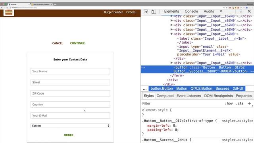Viewport: 254px width, 143px height.
Task: Open the Properties tab
Action: coord(244,96)
